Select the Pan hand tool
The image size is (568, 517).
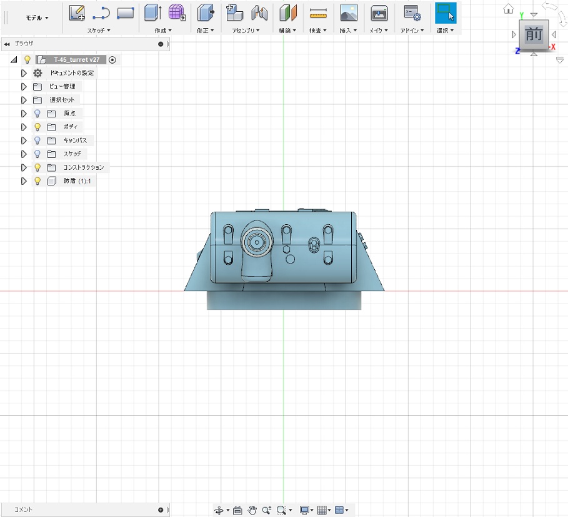(x=252, y=510)
